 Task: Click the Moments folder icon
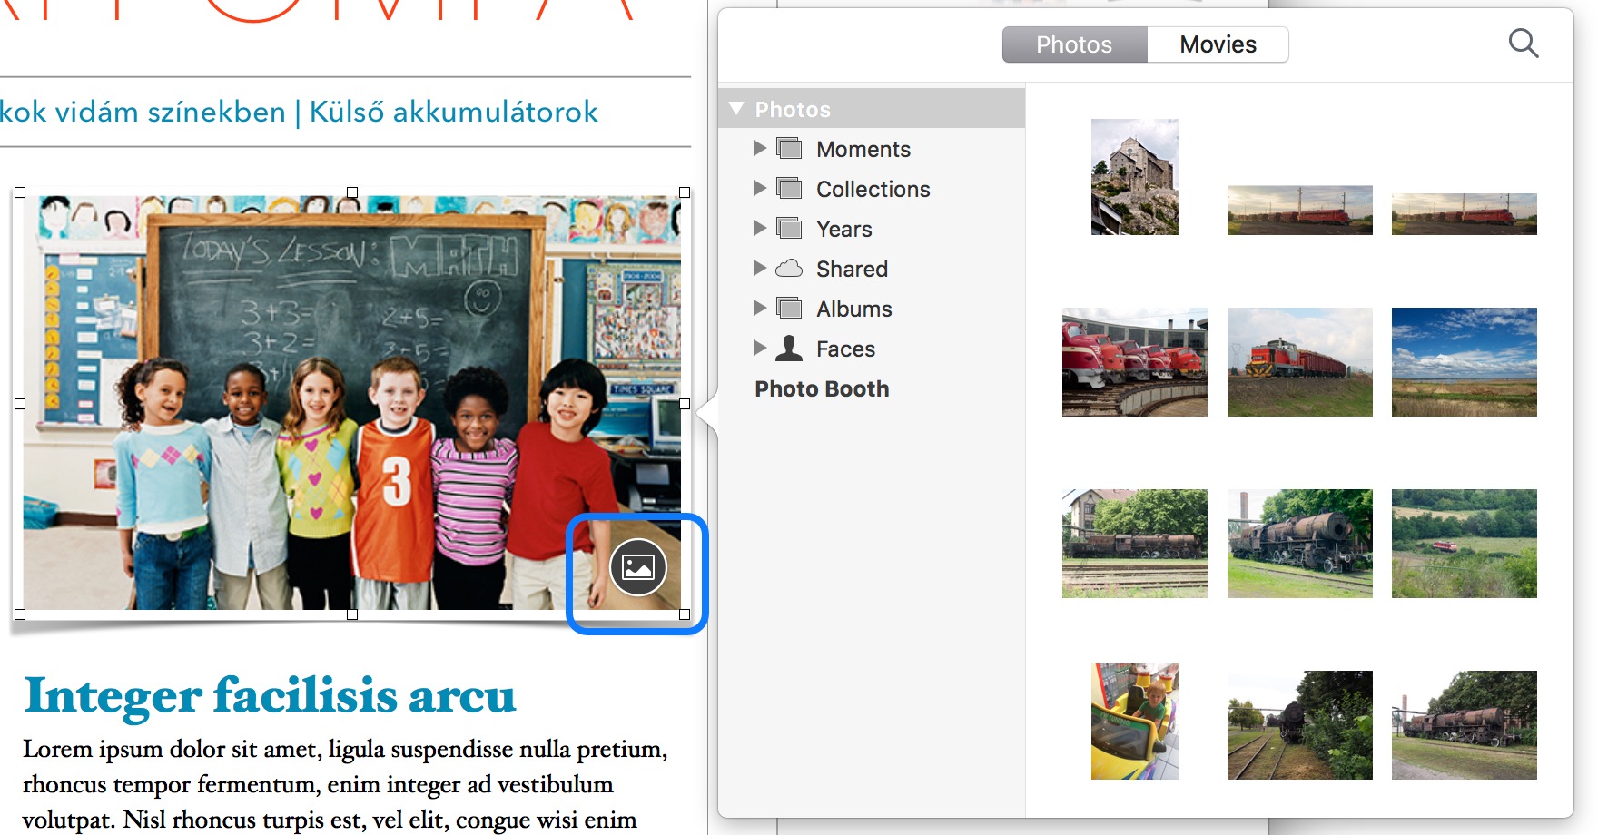coord(790,148)
